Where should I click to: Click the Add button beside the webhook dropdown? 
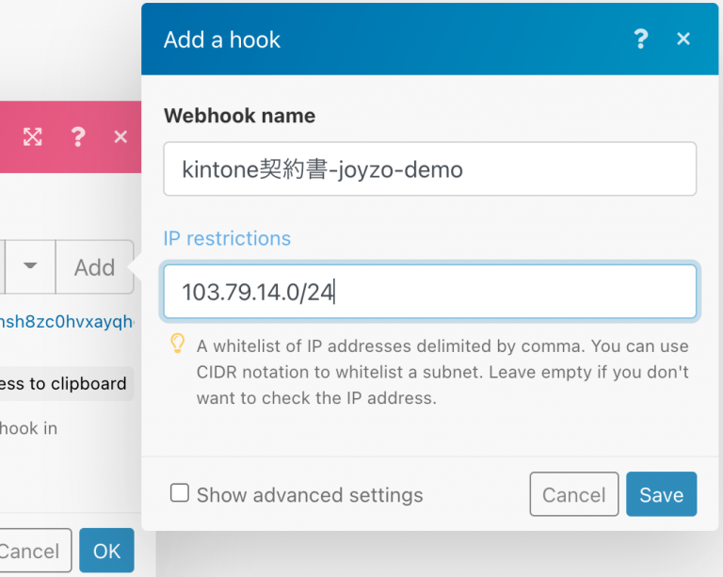click(94, 267)
